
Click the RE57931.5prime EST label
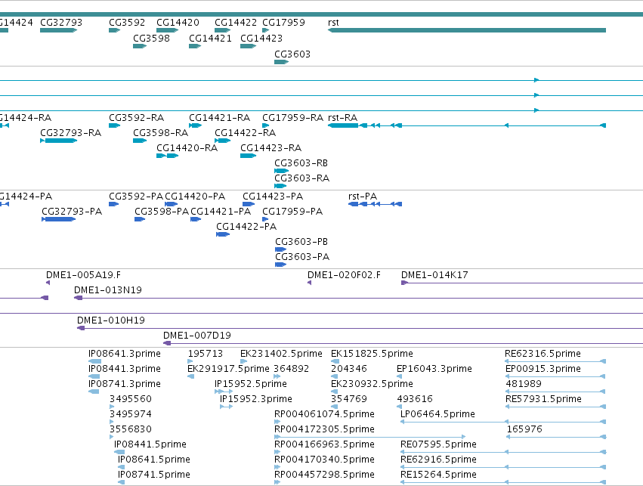[x=543, y=399]
